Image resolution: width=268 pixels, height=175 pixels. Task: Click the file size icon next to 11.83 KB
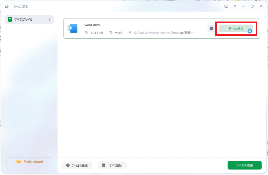click(86, 32)
